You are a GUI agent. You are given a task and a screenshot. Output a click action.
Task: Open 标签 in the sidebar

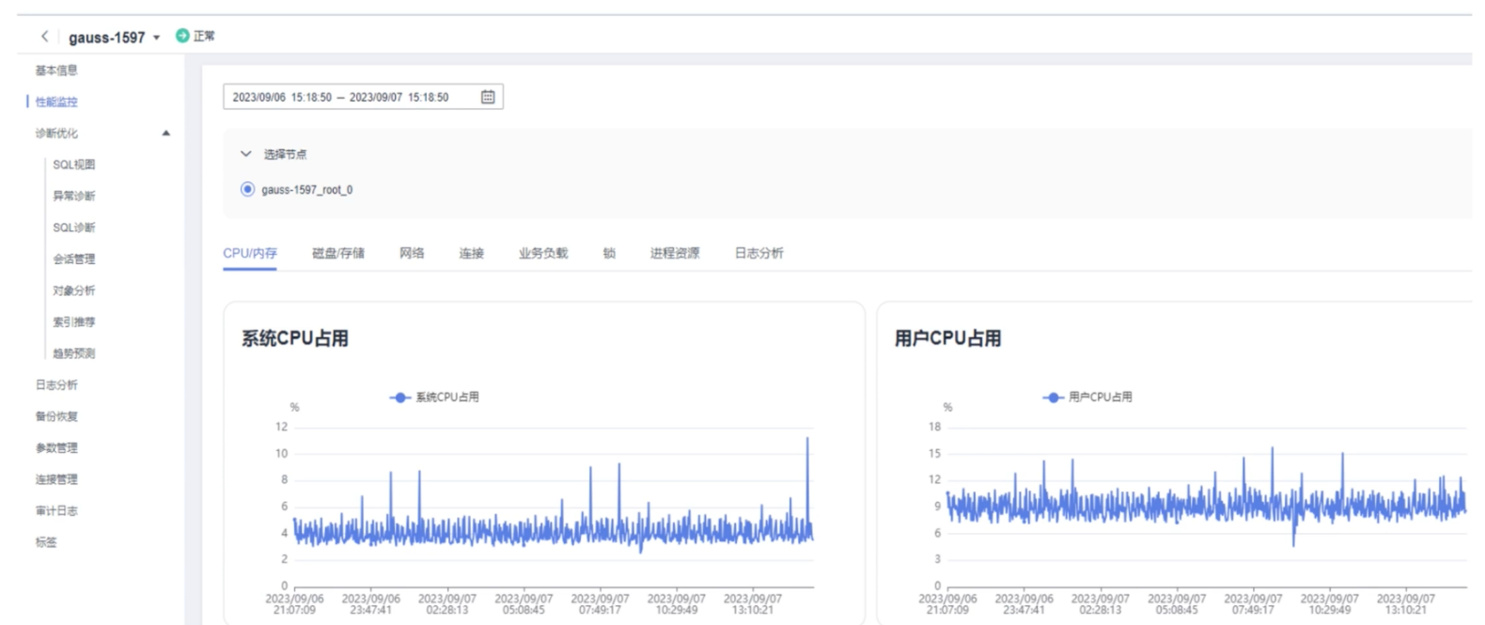pos(46,542)
